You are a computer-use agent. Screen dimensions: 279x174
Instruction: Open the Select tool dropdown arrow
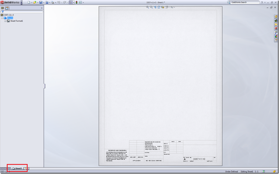pyautogui.click(x=74, y=2)
